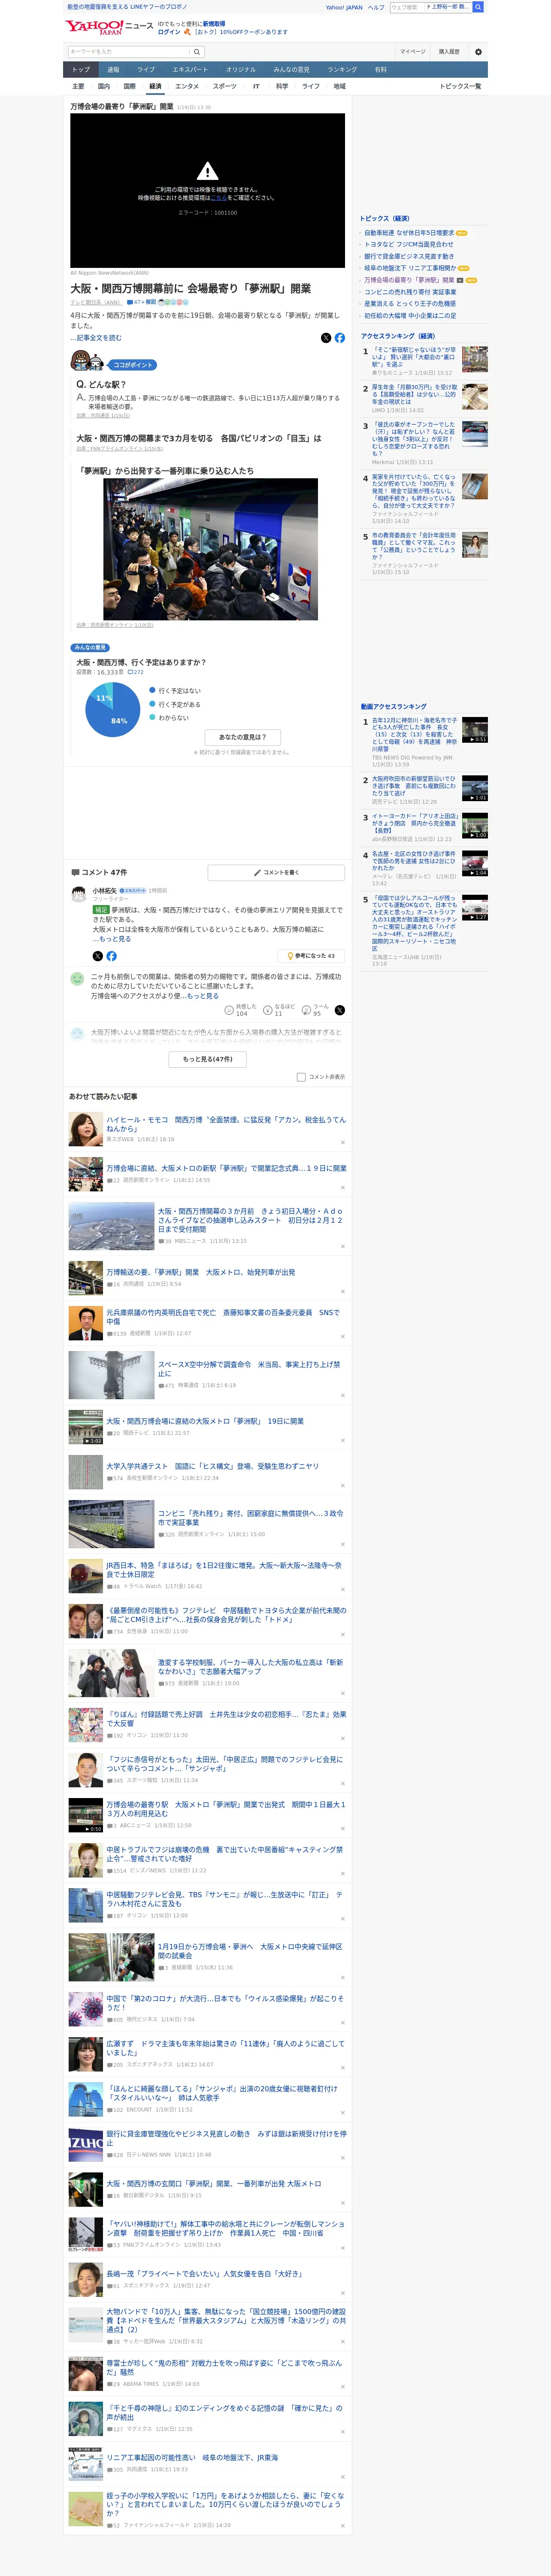Click the poll pie chart
Screen dimensions: 551x2576
pyautogui.click(x=113, y=710)
